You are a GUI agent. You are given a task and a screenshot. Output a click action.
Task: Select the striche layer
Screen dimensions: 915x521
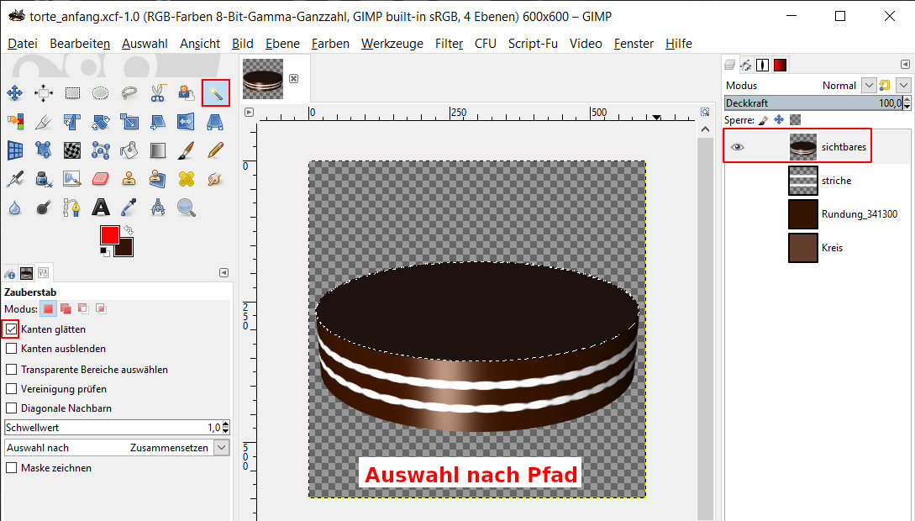tap(836, 181)
